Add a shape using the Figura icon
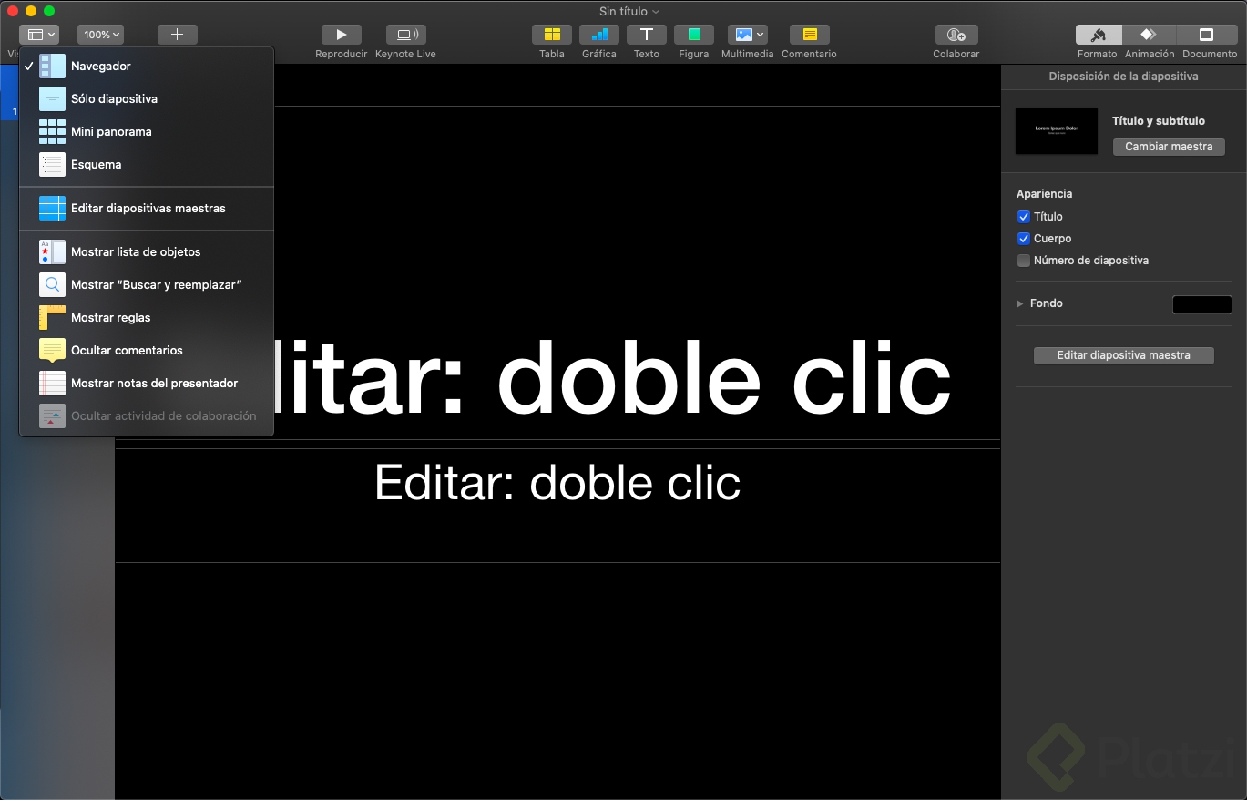Screen dimensions: 1247x800 [694, 35]
